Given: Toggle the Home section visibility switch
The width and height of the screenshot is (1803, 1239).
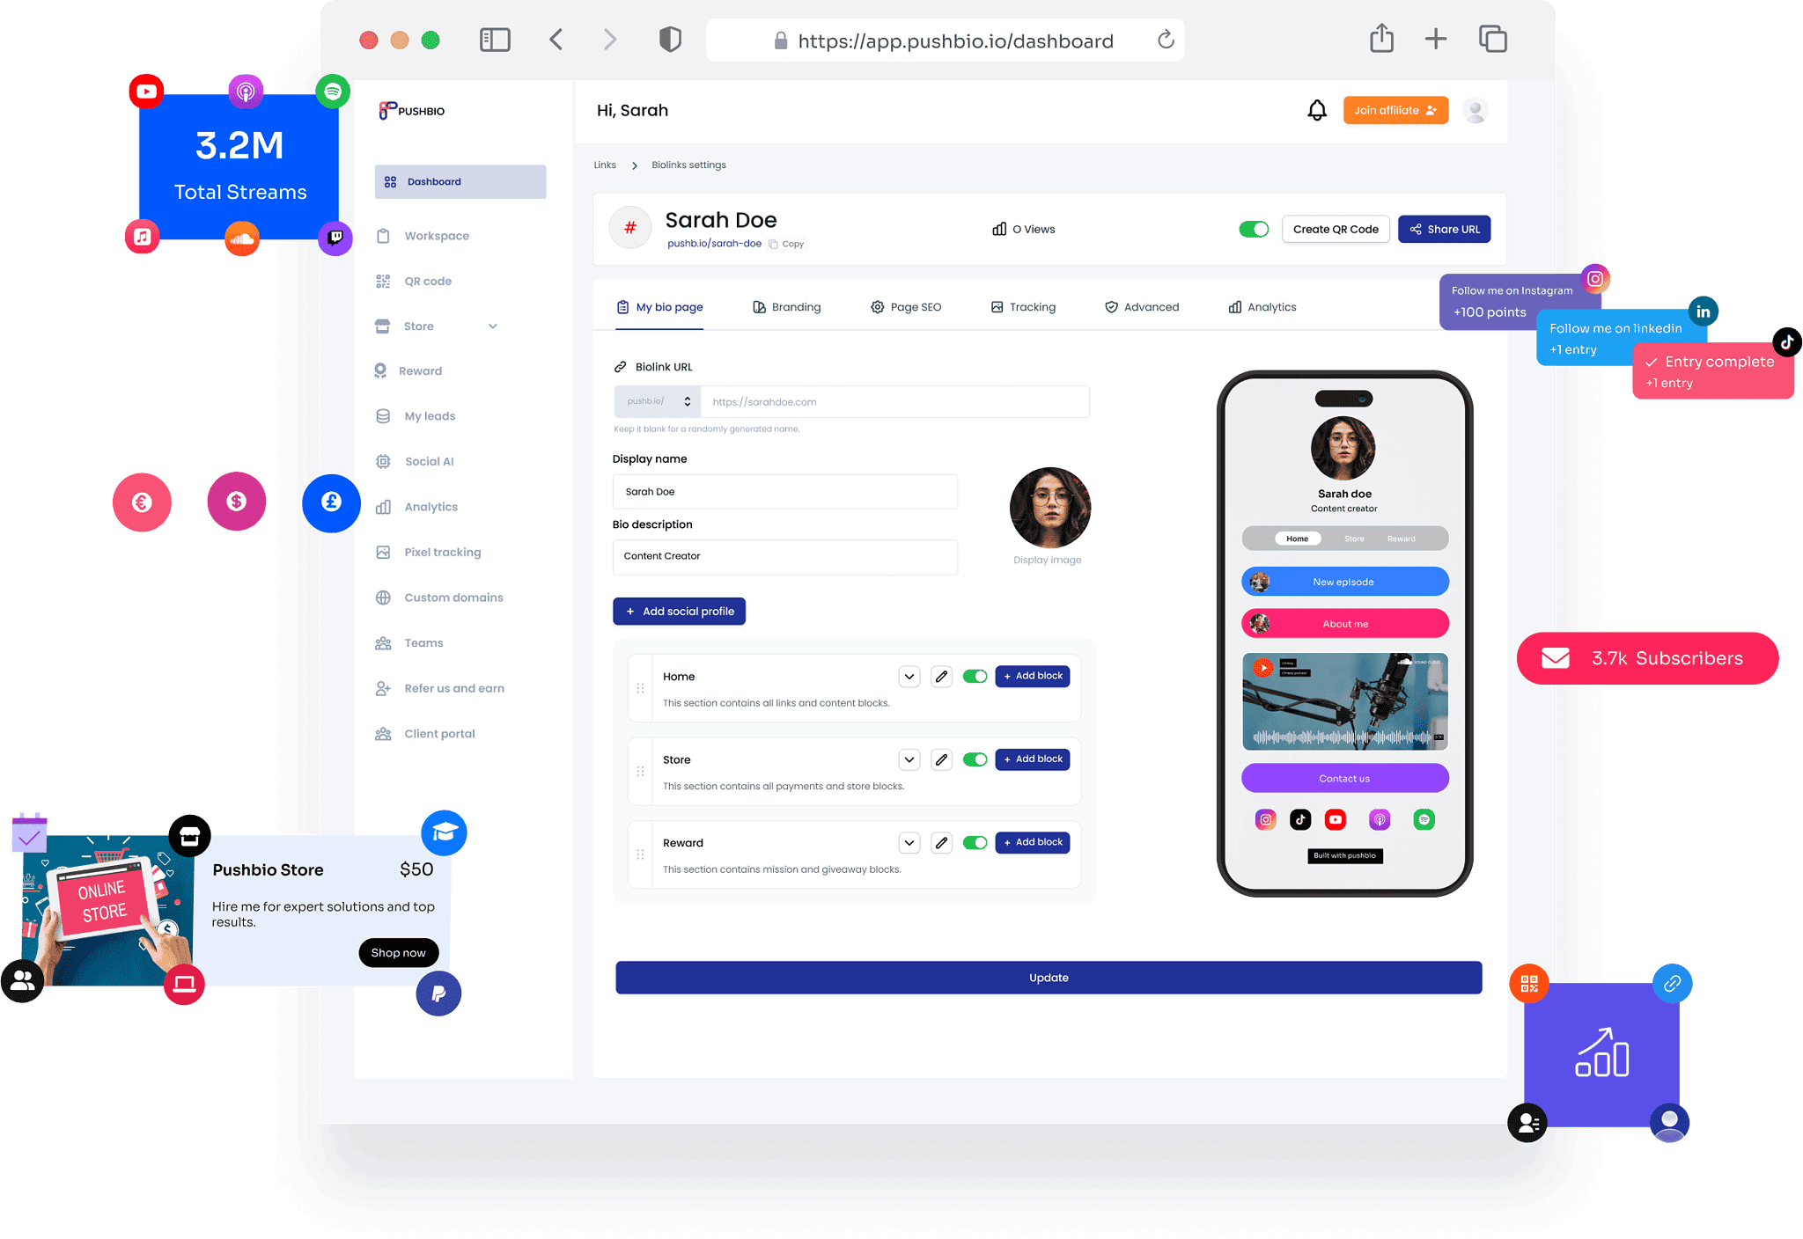Looking at the screenshot, I should (975, 675).
